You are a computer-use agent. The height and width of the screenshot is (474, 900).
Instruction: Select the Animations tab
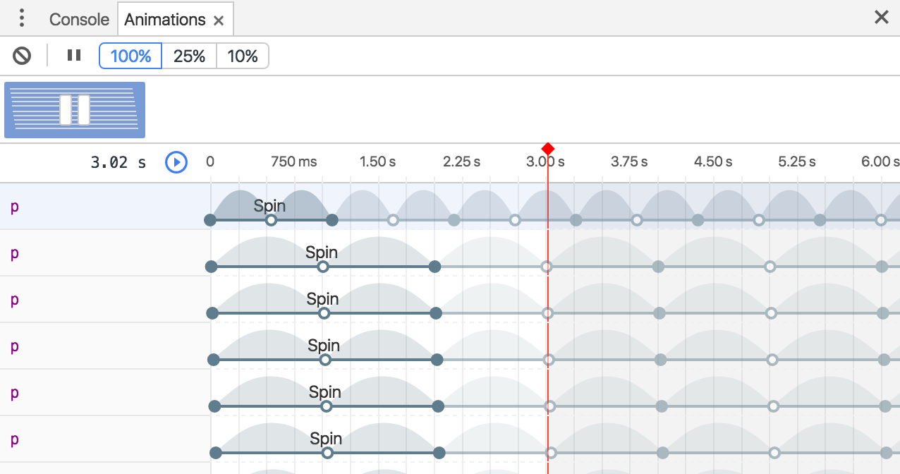pos(164,20)
